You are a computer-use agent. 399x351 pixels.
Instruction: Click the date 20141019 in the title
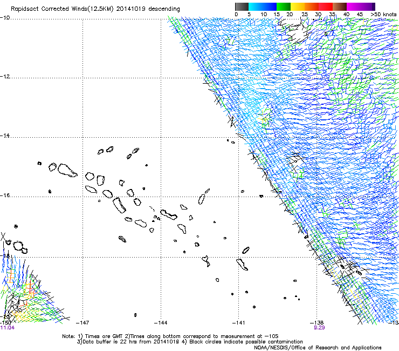tap(131, 9)
